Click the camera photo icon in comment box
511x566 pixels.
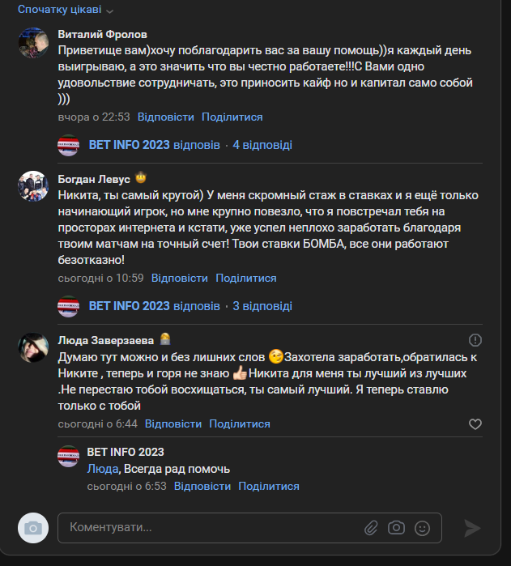(396, 528)
